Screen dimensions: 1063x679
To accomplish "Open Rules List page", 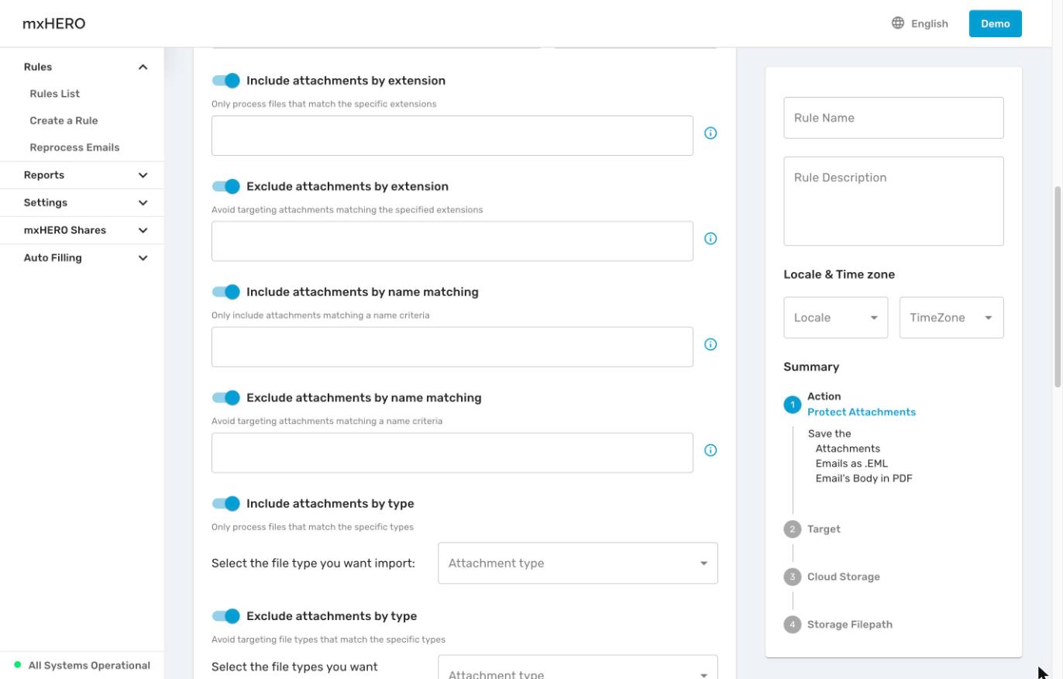I will click(x=55, y=94).
